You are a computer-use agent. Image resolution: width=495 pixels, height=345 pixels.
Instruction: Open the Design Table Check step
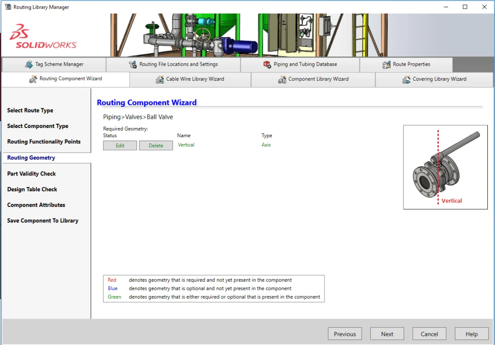tap(32, 189)
